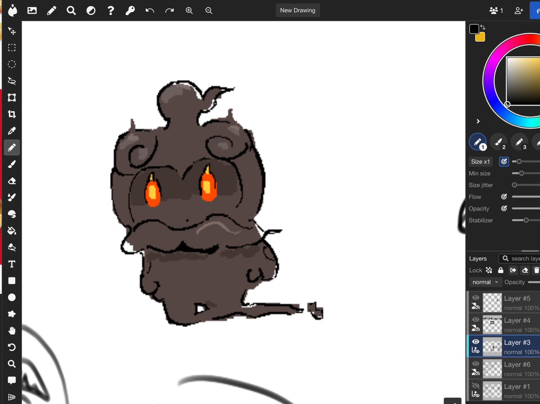Screen dimensions: 540x404
Task: Select the rectangular selection tool
Action: pos(12,47)
